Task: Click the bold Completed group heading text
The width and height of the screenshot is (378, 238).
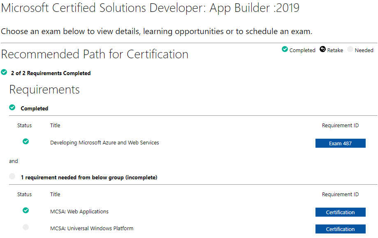Action: tap(35, 108)
